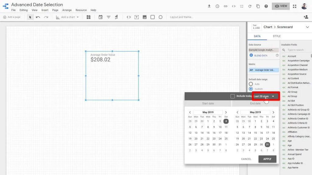Refresh the report data
Screen dimensions: 312x175
click(250, 6)
